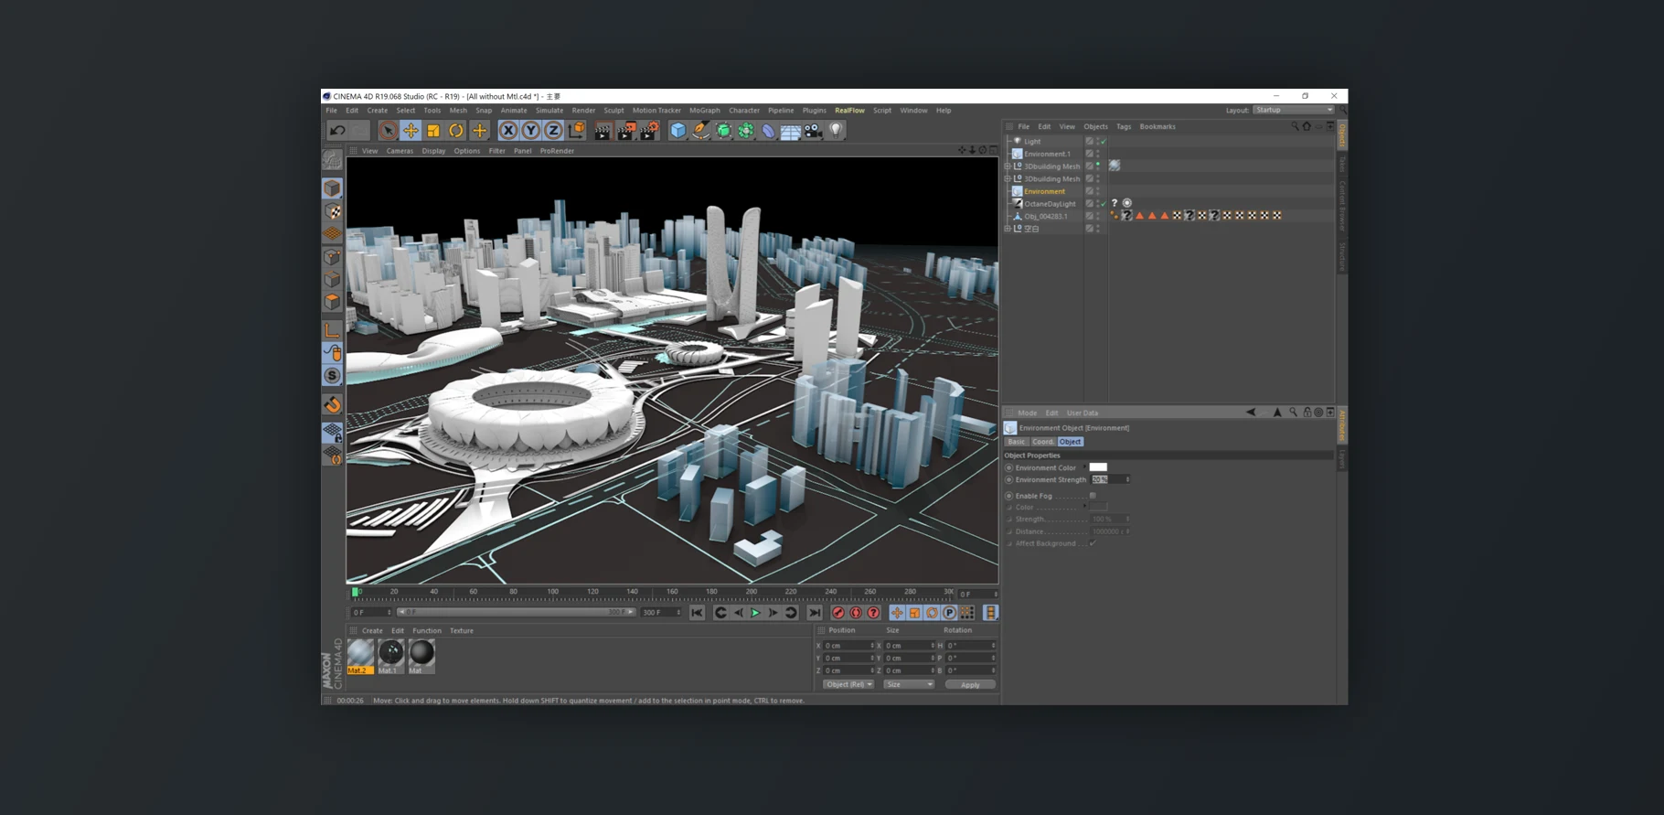
Task: Click the search icon in Object Manager
Action: tap(1295, 126)
